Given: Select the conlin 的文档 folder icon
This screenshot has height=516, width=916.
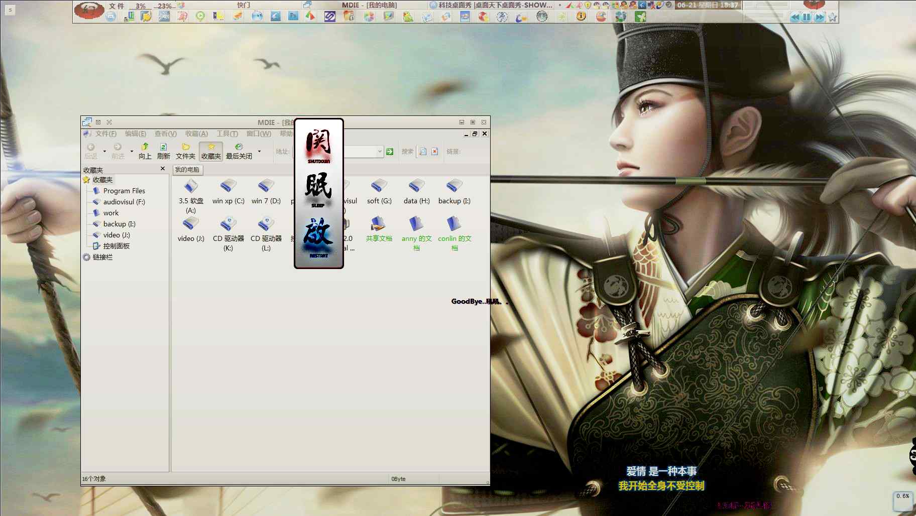Looking at the screenshot, I should click(454, 234).
